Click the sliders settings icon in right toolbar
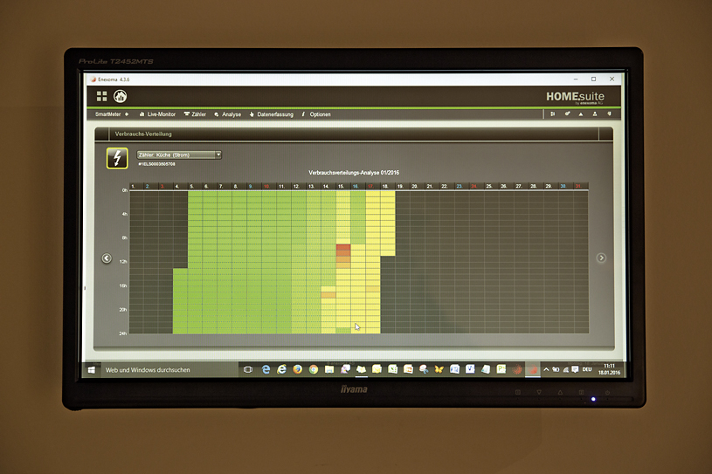The width and height of the screenshot is (712, 474). (553, 113)
